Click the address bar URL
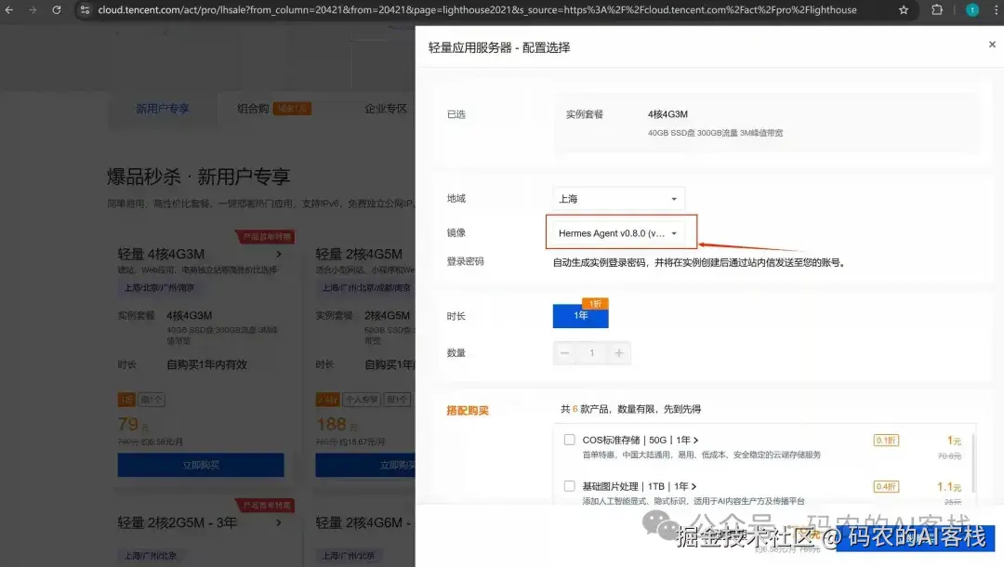This screenshot has height=567, width=1004. pos(477,9)
